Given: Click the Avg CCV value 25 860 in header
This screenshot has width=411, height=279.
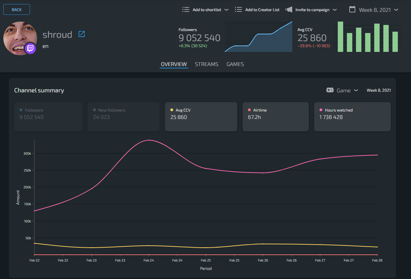Looking at the screenshot, I should point(312,38).
